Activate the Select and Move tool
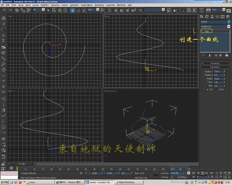This screenshot has width=232, height=185. 73,10
